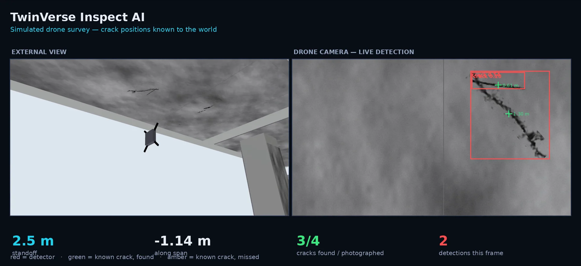Click the green crosshair labeled 0.61 m

coord(498,85)
